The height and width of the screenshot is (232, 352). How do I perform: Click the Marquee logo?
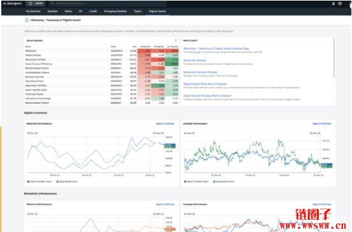click(x=12, y=3)
